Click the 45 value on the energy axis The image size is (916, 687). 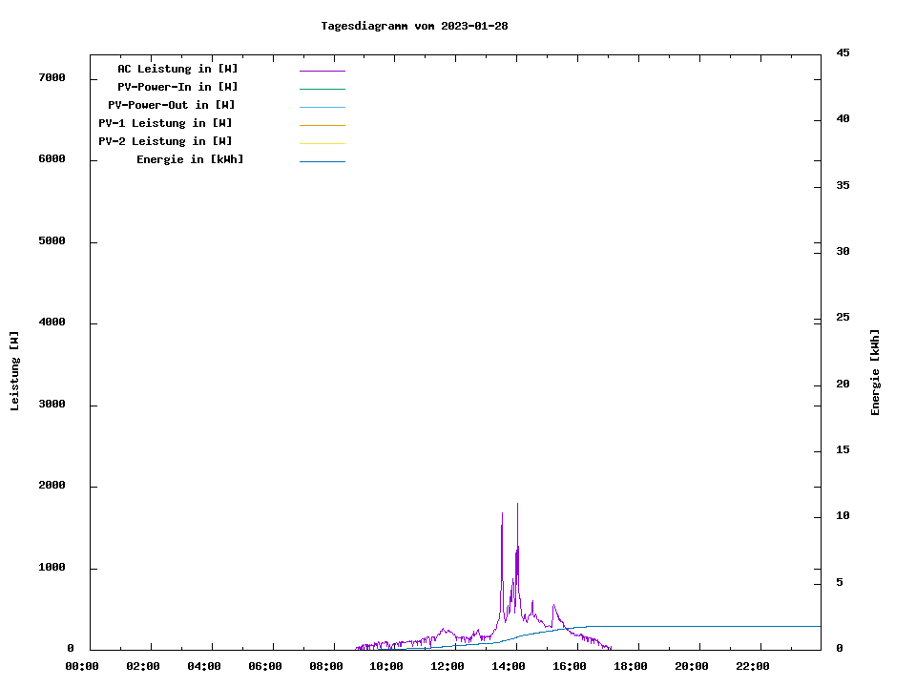point(843,52)
